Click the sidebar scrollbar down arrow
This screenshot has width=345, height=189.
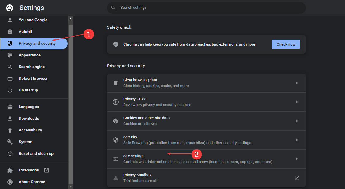[70, 186]
